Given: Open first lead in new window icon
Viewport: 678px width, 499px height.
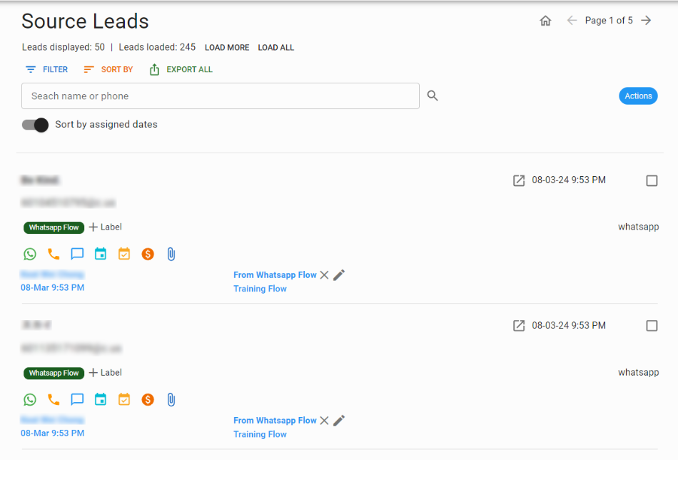Looking at the screenshot, I should (519, 180).
